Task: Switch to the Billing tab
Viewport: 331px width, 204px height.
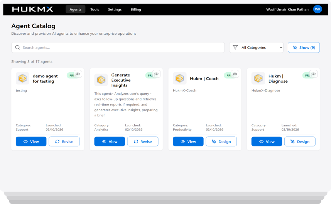Action: point(136,9)
